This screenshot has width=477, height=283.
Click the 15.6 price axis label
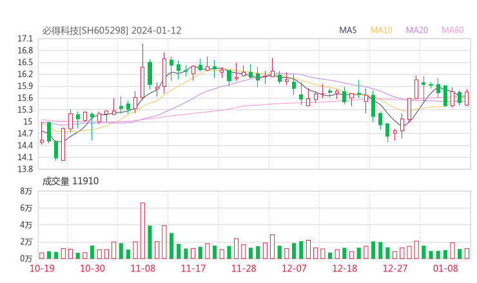[x=25, y=98]
